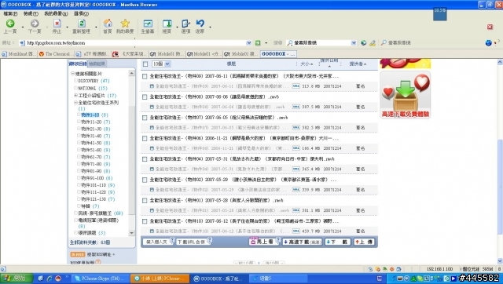
Task: Click the URL icon in the 物件08 file row
Action: (296, 107)
